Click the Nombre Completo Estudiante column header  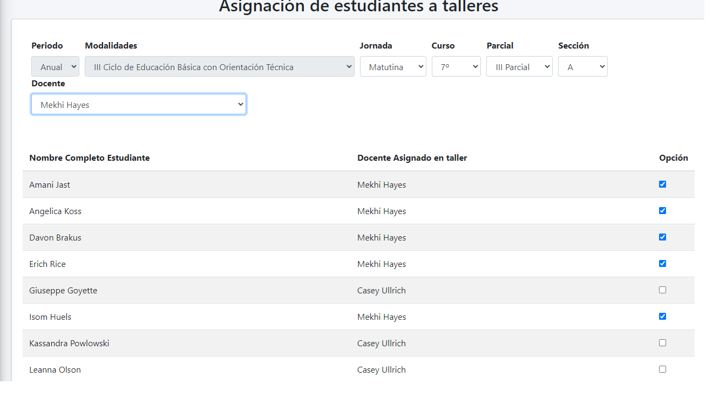pos(90,158)
